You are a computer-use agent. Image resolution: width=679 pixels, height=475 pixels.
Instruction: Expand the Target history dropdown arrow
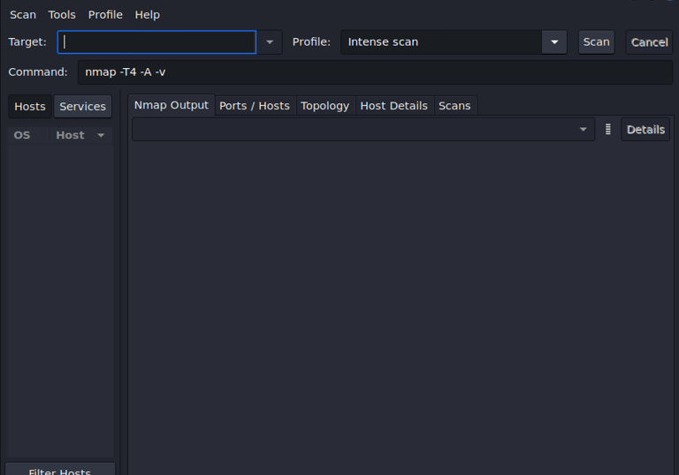270,42
